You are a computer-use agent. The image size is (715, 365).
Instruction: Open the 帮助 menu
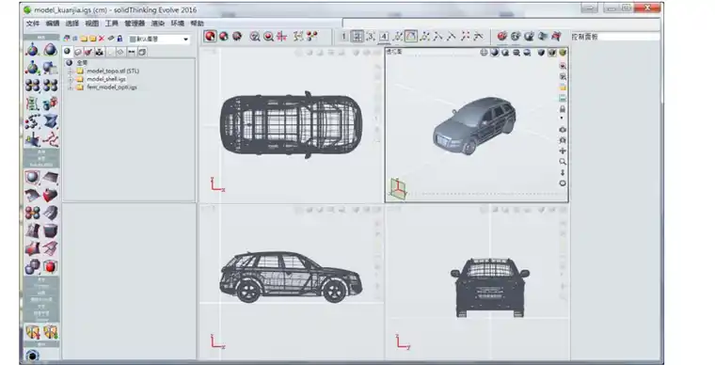point(197,24)
